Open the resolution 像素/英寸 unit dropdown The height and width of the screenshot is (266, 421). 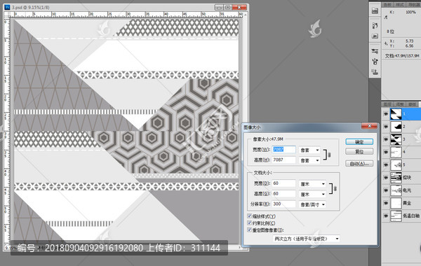312,204
